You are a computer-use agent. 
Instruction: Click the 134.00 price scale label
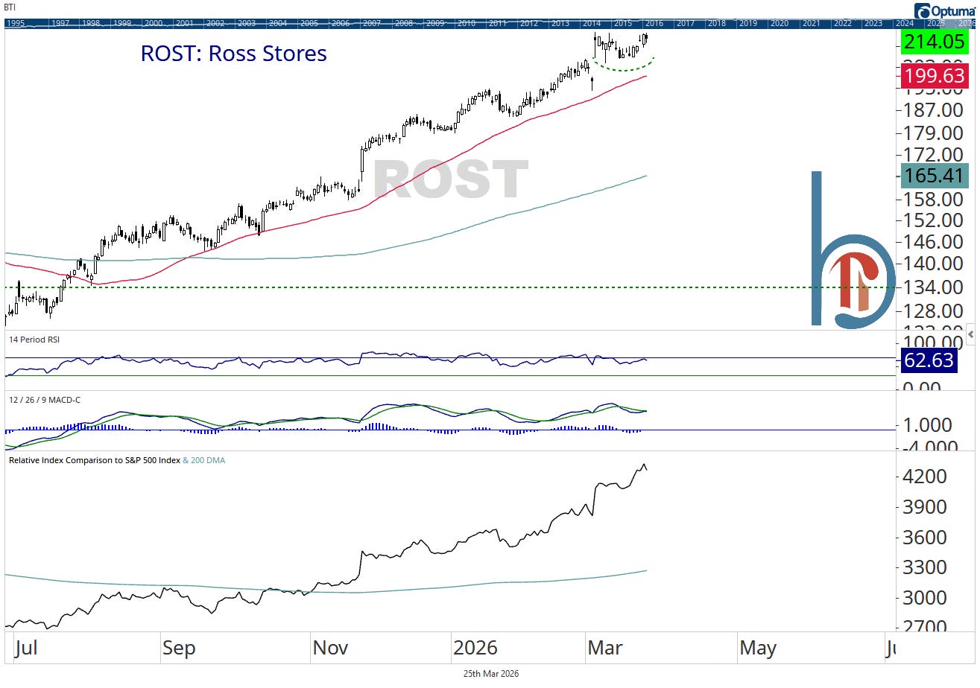click(x=934, y=287)
